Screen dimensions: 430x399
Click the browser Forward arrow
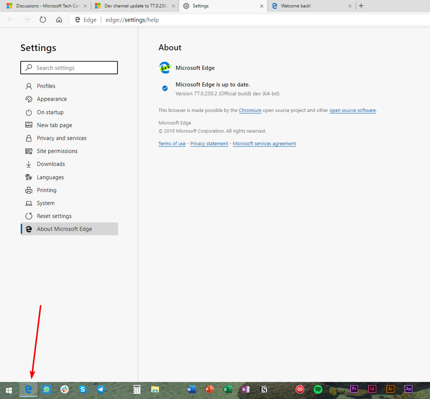tap(26, 20)
